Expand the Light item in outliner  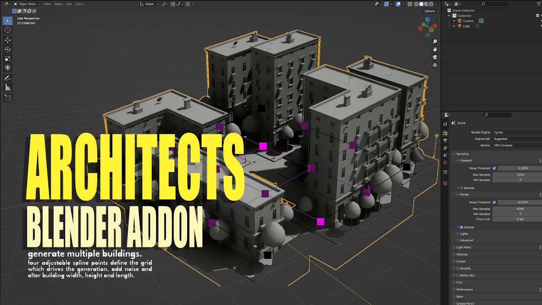[454, 26]
